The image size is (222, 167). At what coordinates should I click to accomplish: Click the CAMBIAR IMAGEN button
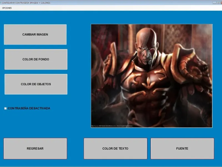[x=35, y=35]
